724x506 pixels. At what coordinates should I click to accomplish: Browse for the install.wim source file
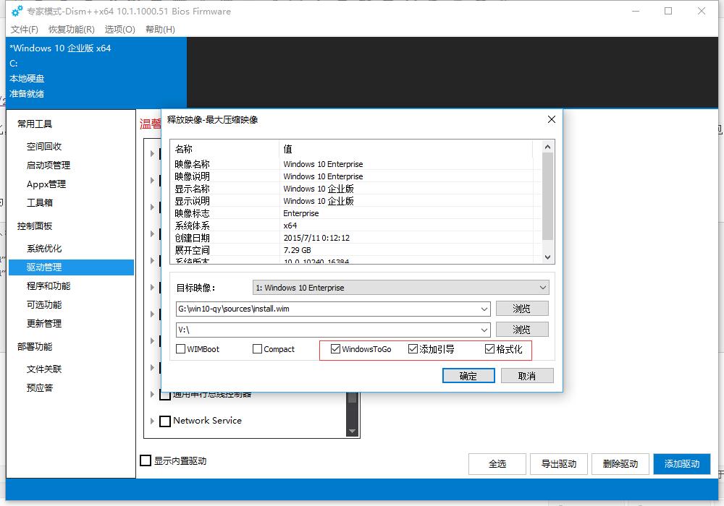(522, 309)
